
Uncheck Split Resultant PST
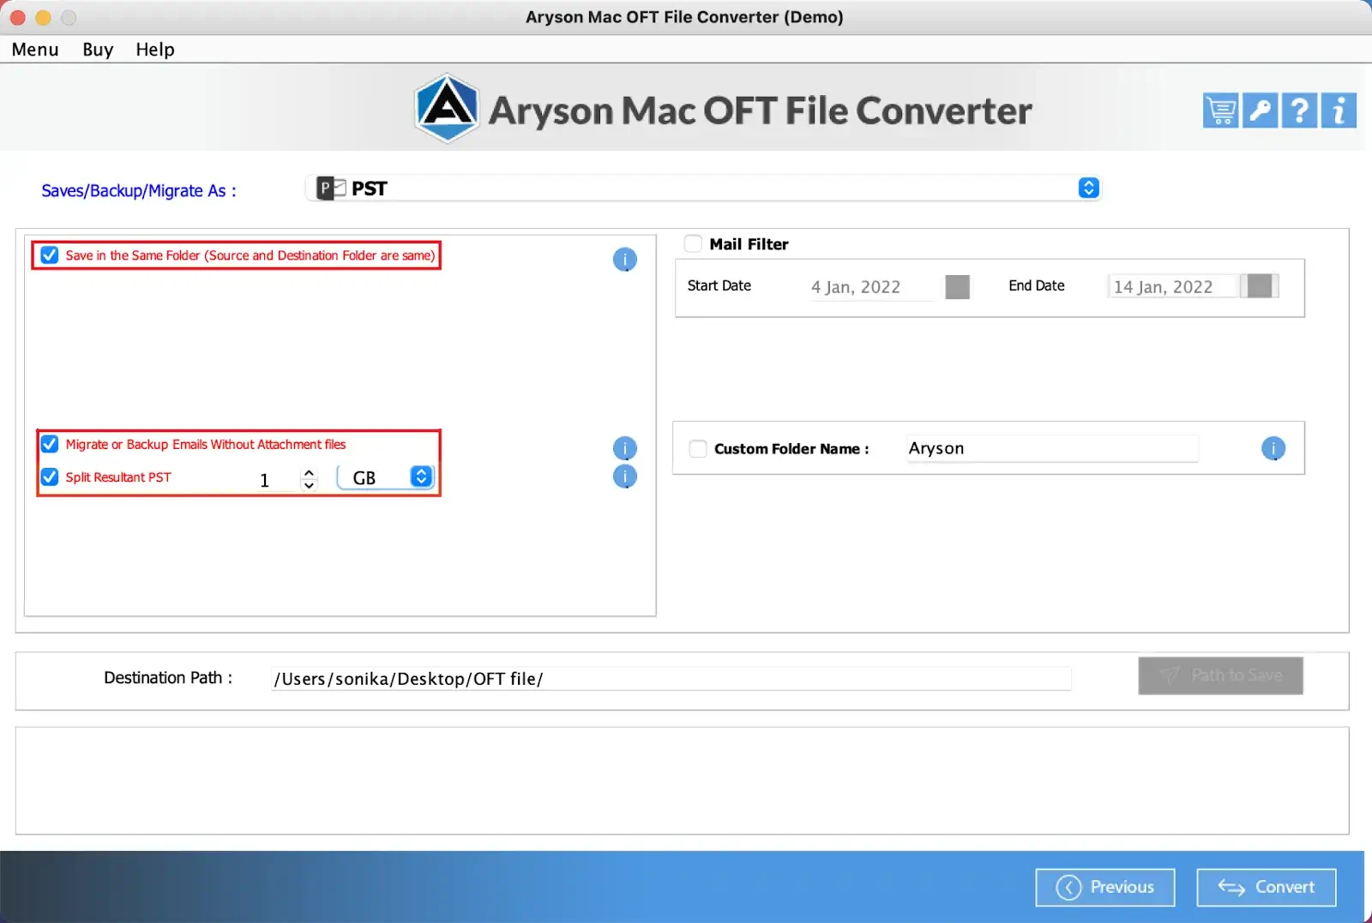click(x=50, y=477)
